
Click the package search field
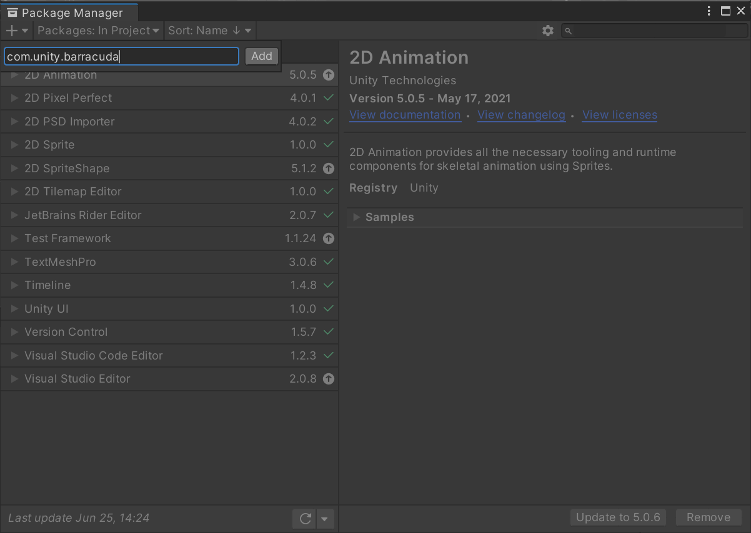click(x=656, y=31)
